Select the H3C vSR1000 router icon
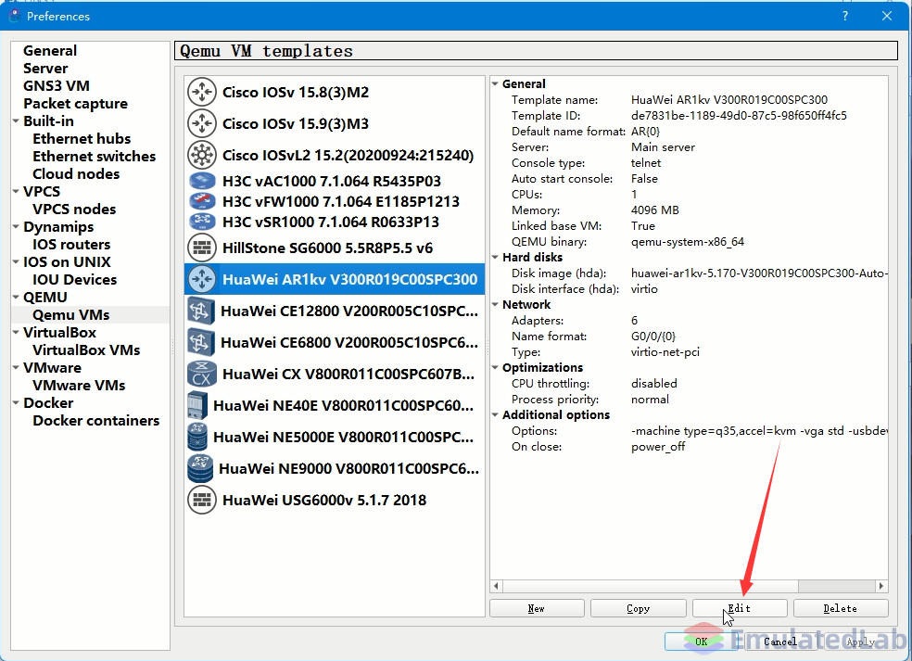 [x=202, y=222]
